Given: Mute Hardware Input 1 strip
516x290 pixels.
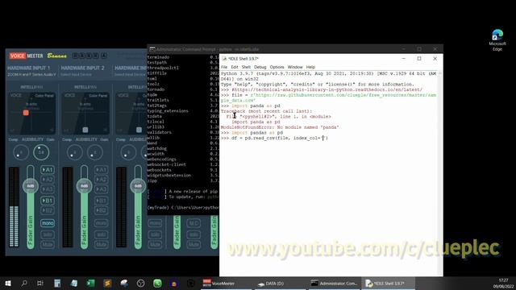Looking at the screenshot, I should (x=48, y=245).
